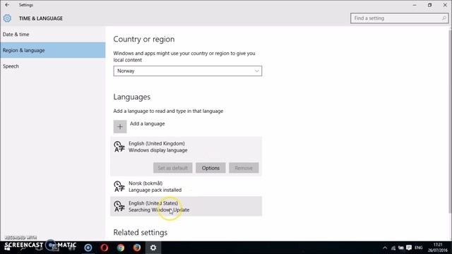Click the Options button for English UK
452x254 pixels.
tap(210, 168)
